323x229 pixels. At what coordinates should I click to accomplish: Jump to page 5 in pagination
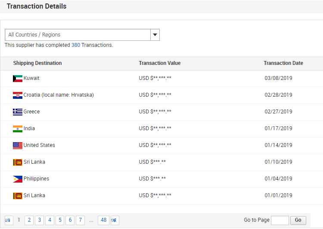(x=60, y=220)
